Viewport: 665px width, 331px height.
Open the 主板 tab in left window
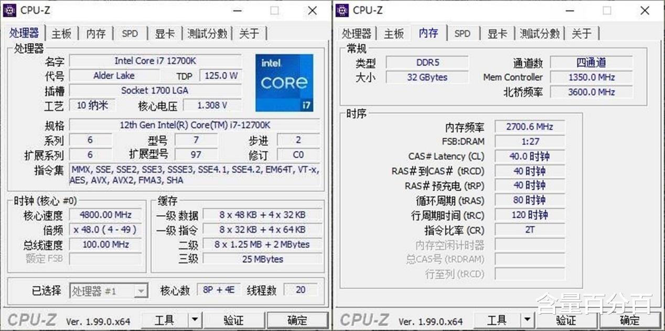tap(61, 33)
